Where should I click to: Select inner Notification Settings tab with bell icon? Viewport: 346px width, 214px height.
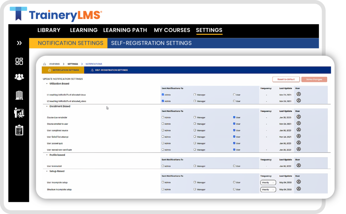point(63,70)
